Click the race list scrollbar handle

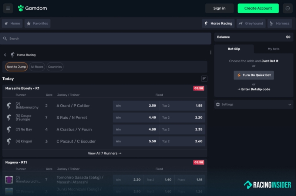point(211,53)
